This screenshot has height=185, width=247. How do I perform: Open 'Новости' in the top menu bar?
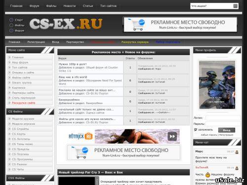tap(70, 6)
